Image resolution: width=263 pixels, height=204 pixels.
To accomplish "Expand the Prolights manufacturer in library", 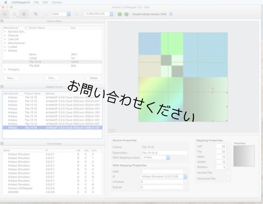I will pyautogui.click(x=5, y=69).
